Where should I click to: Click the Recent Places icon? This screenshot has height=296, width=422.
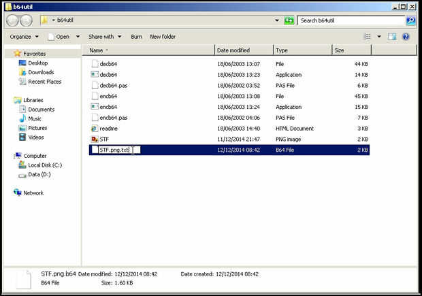tap(22, 81)
